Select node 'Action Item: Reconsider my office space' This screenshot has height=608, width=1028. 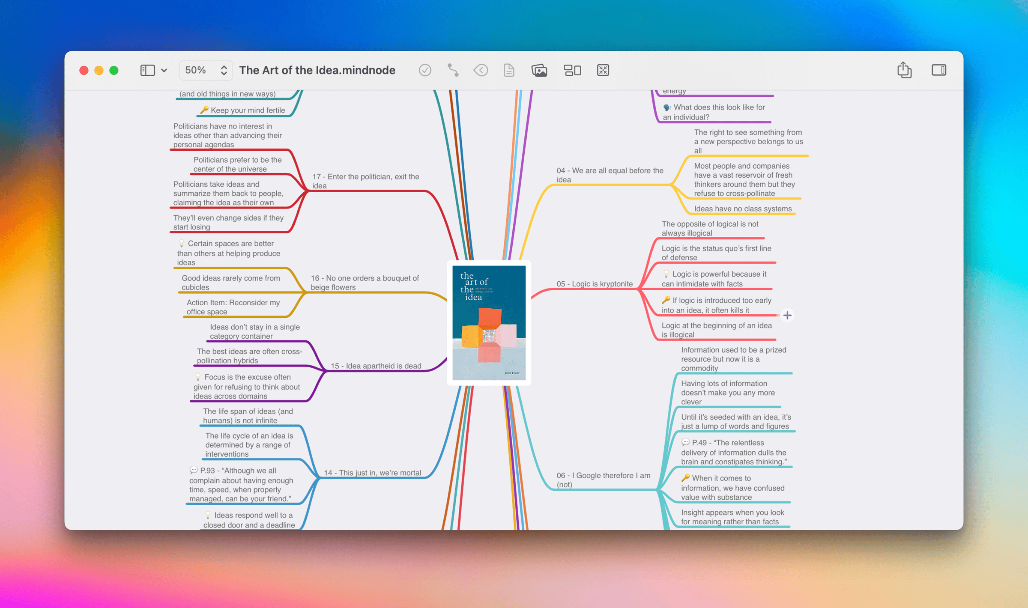point(233,307)
